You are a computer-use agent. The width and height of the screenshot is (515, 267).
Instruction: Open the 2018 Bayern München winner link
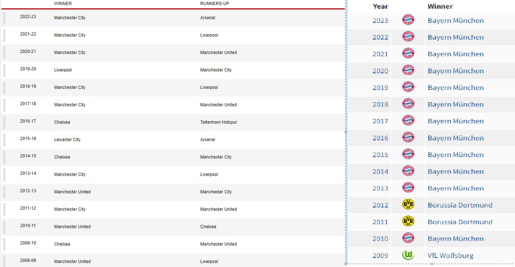tap(456, 104)
